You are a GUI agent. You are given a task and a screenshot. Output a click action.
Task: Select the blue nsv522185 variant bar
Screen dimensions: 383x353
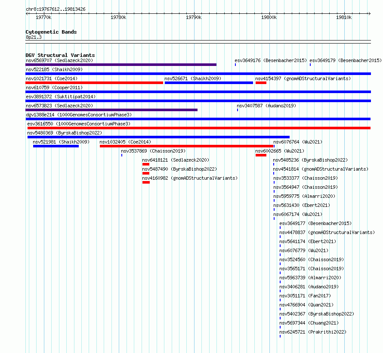198,74
